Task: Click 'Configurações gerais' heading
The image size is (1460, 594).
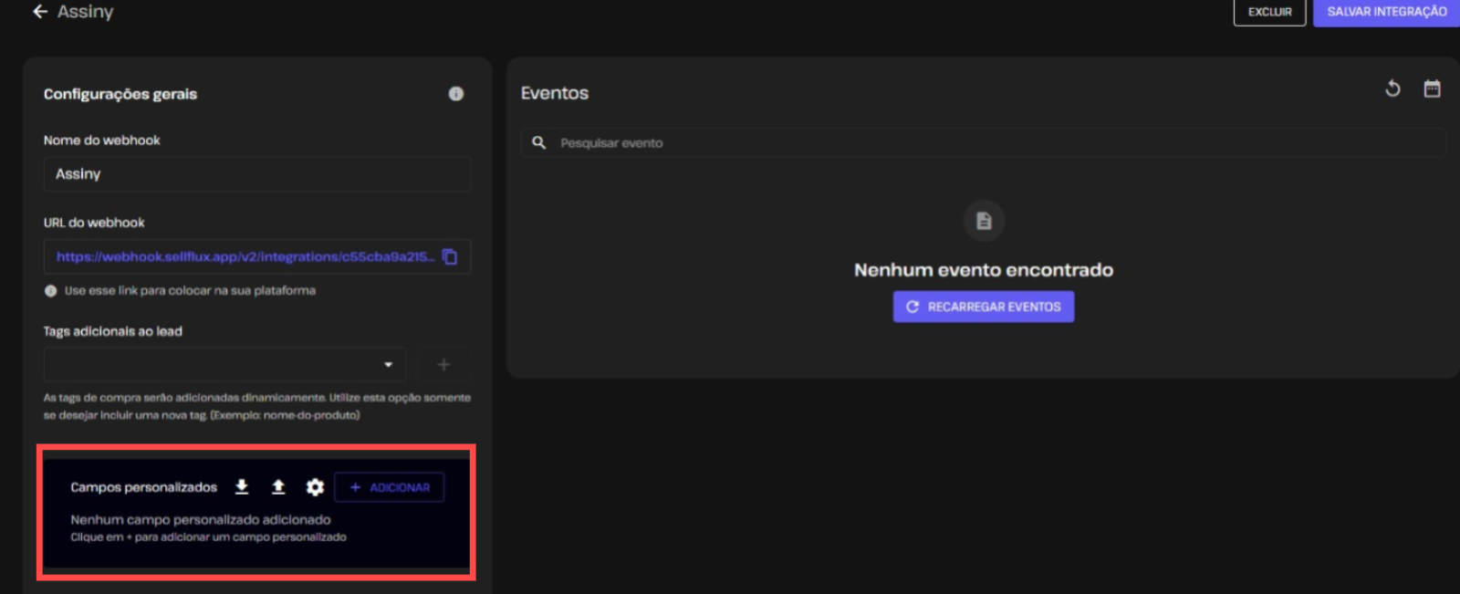Action: 120,94
